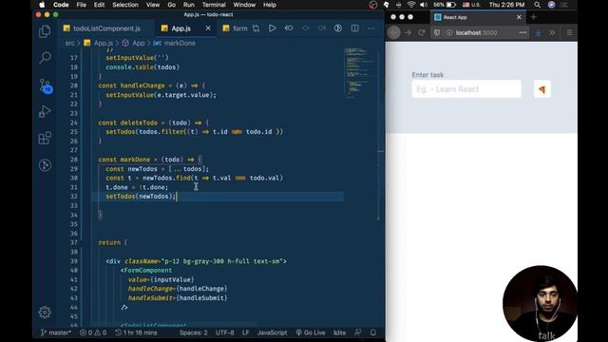Click the volume icon in menu bar
Image resolution: width=608 pixels, height=342 pixels.
[424, 5]
